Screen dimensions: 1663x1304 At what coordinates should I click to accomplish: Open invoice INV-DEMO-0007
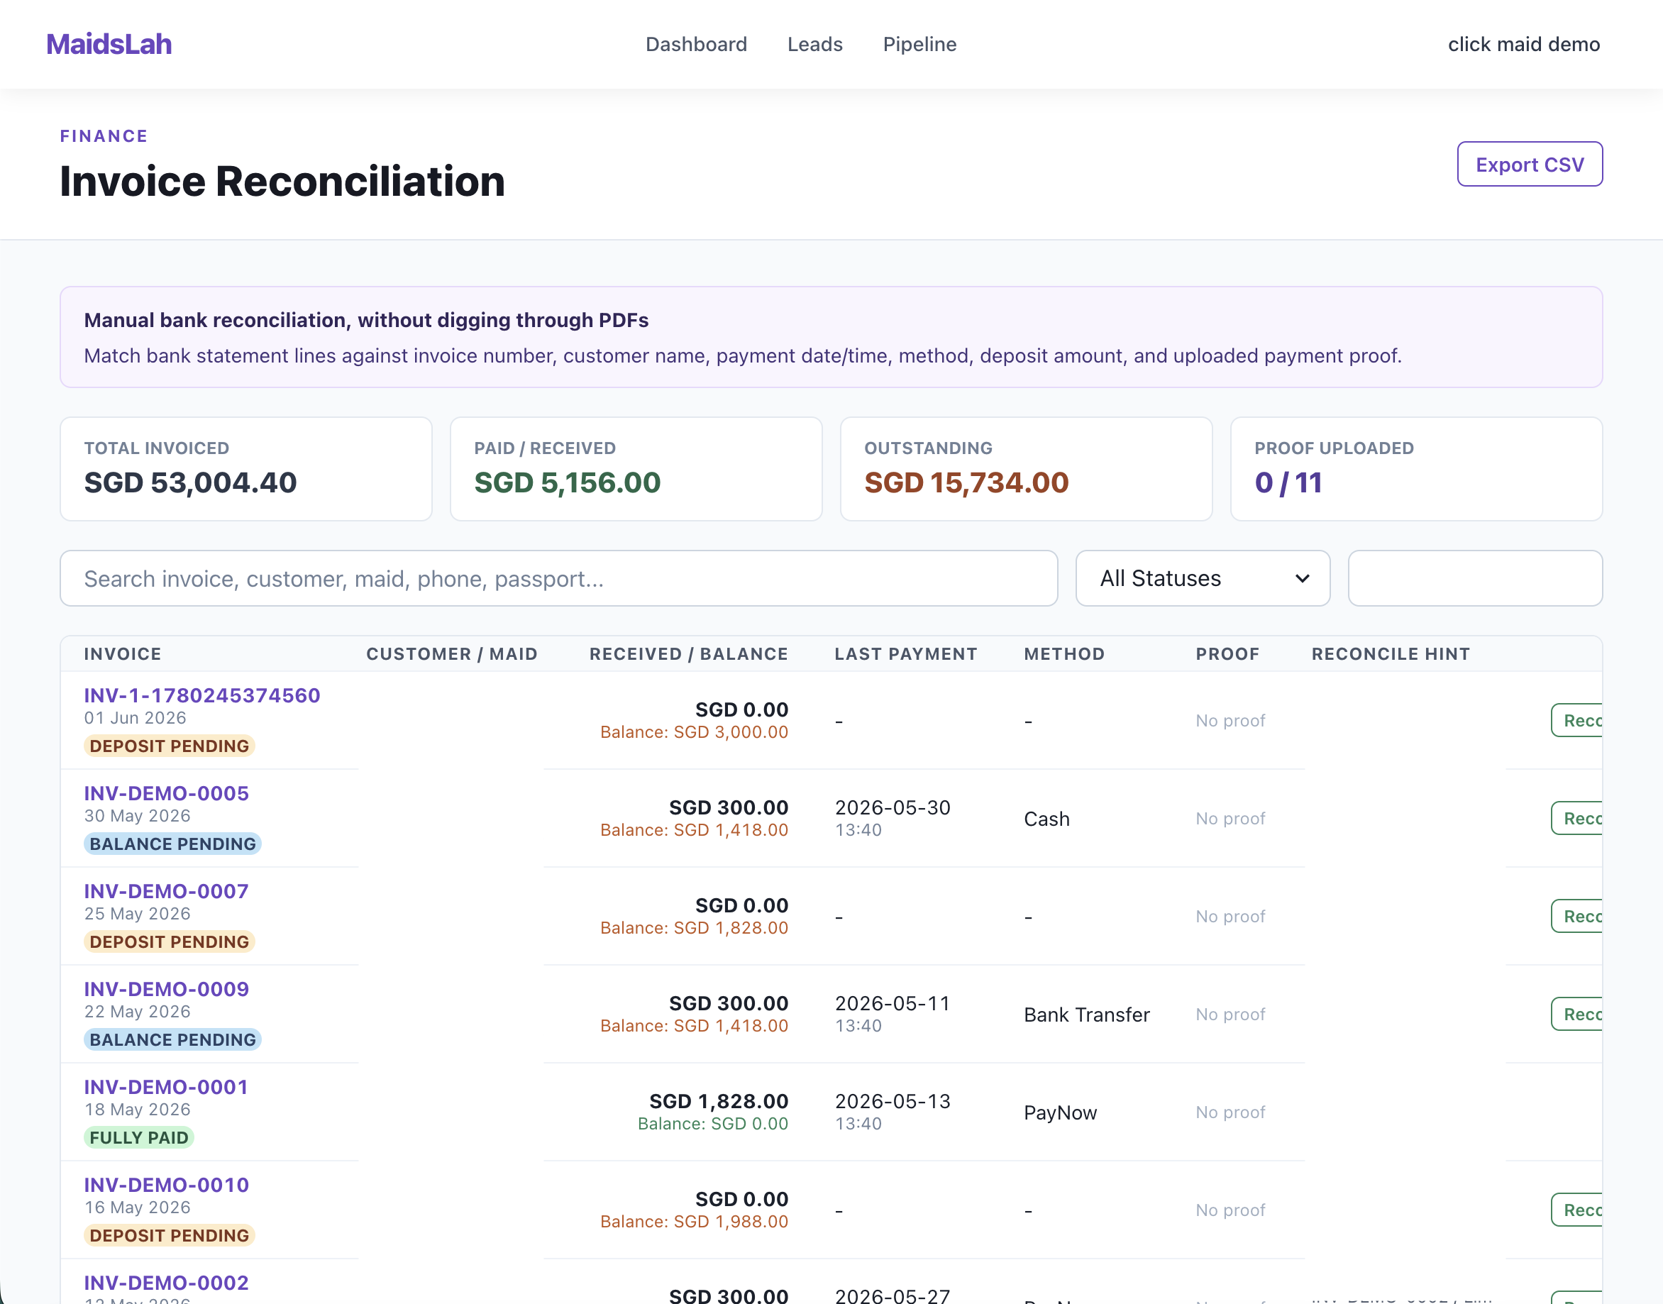[x=167, y=891]
